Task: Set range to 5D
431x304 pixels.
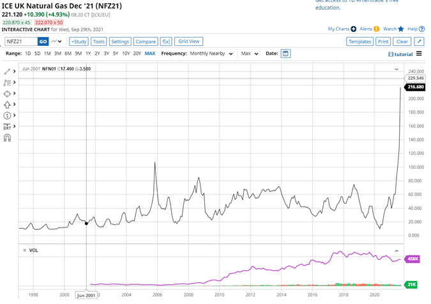Action: pyautogui.click(x=38, y=54)
